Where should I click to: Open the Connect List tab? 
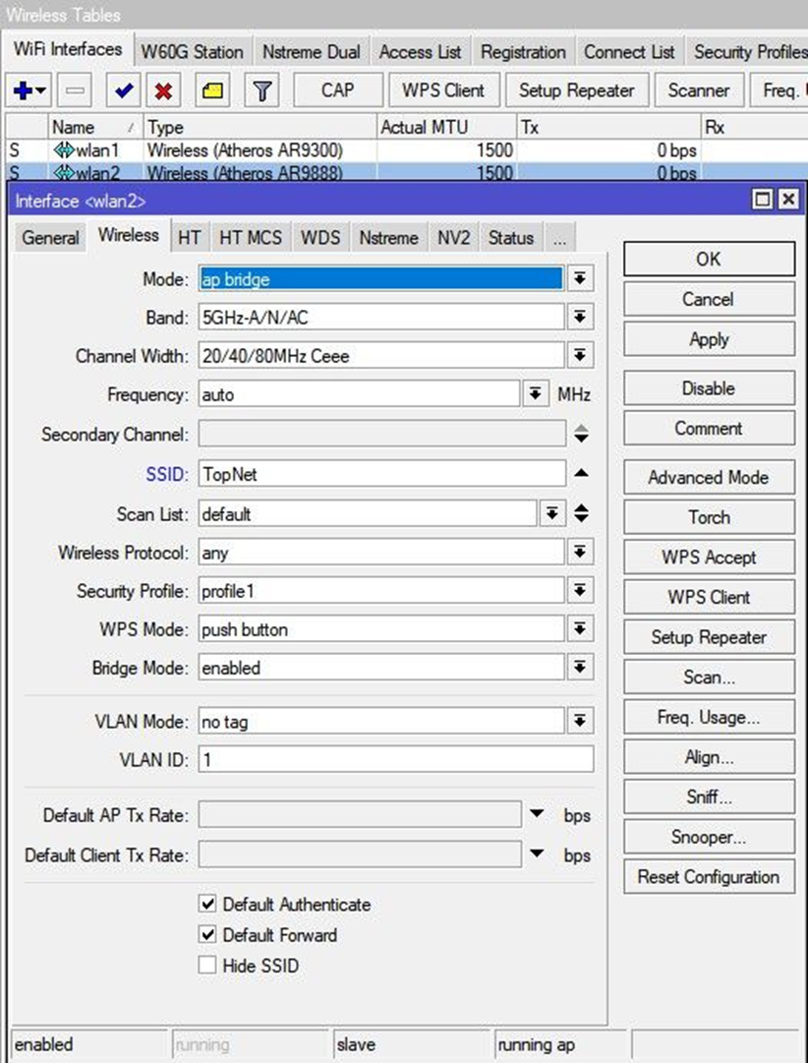629,51
